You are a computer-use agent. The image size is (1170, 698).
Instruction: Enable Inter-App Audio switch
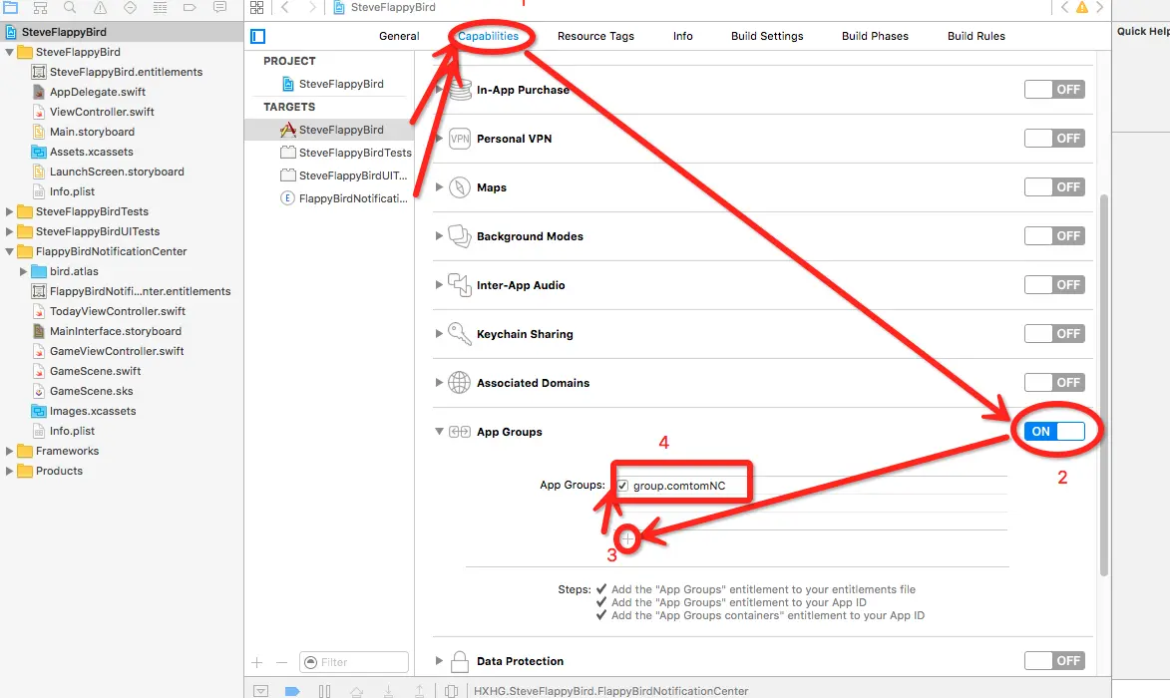1054,285
